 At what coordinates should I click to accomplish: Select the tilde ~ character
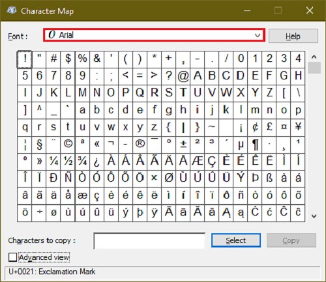pos(212,128)
